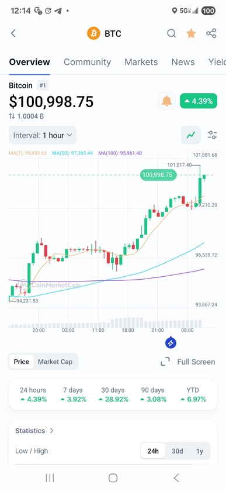Go to the News tab
The width and height of the screenshot is (226, 491).
click(x=183, y=62)
